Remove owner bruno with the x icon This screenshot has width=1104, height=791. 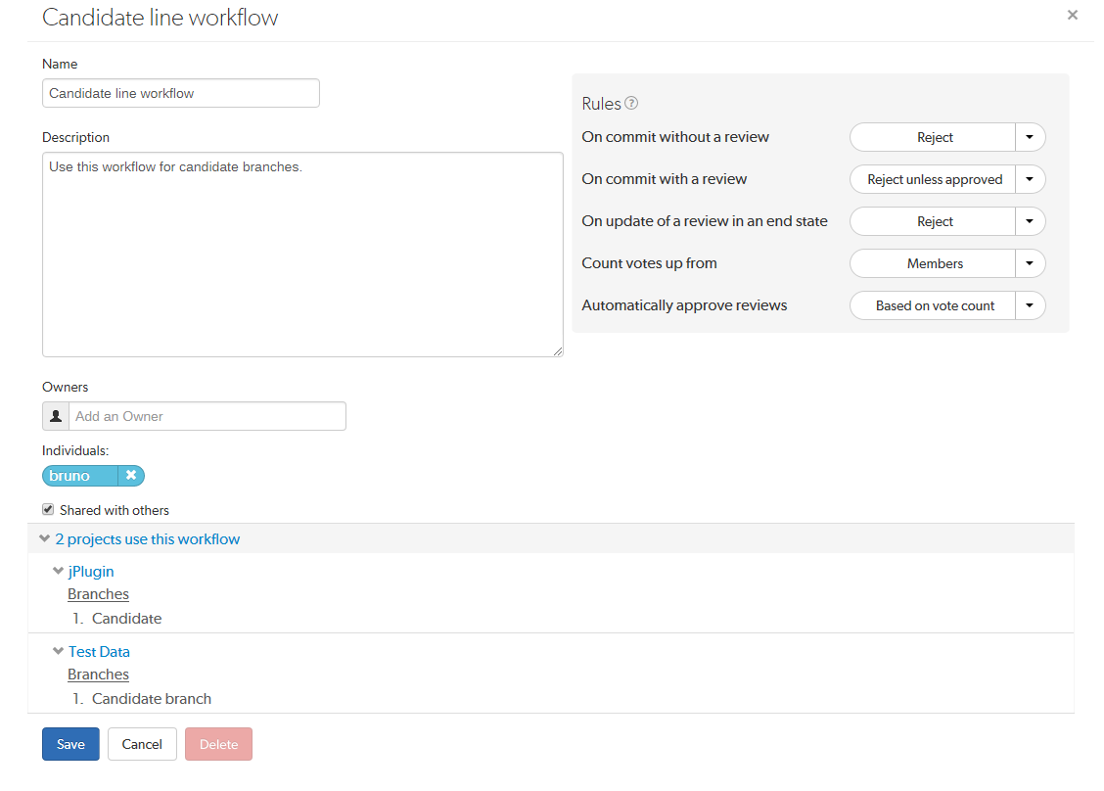131,476
